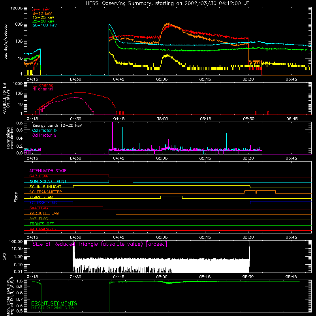316x316 pixels.
Task: Click the GAP_FLAG label
Action: [x=39, y=176]
